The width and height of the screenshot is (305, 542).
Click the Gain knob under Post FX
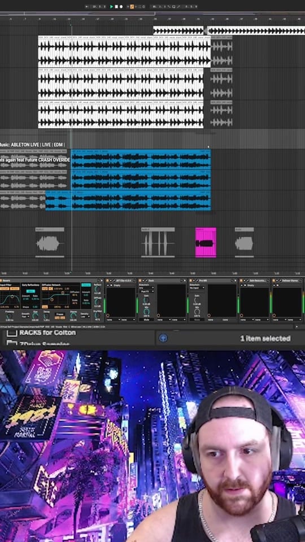coord(146,300)
